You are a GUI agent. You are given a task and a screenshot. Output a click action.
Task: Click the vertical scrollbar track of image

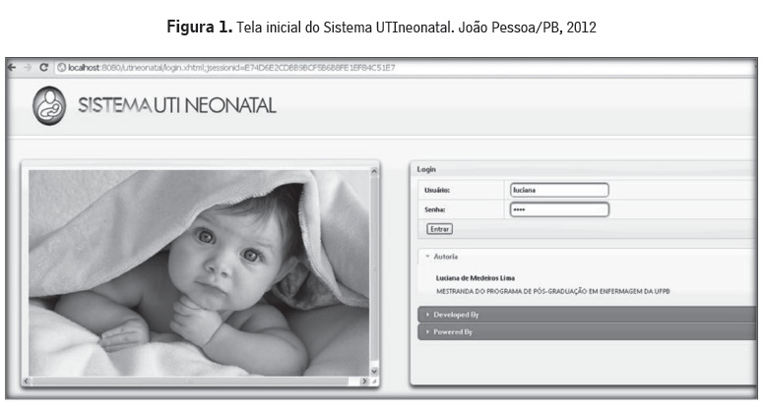pos(374,271)
